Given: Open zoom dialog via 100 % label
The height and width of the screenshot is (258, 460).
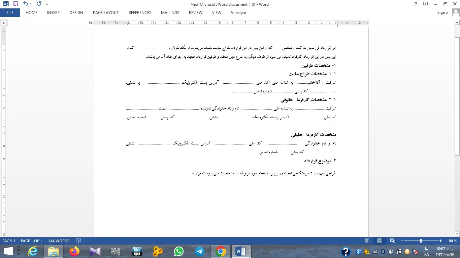Looking at the screenshot, I should click(x=452, y=241).
